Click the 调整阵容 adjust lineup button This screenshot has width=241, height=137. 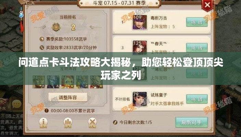(68, 97)
